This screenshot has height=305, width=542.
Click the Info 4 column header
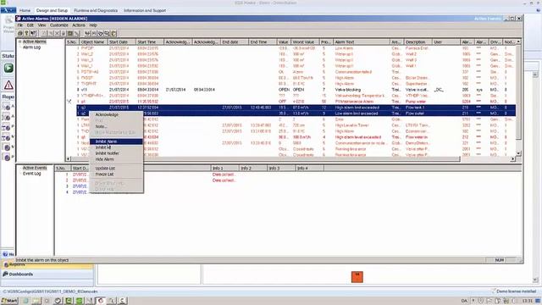coord(310,168)
